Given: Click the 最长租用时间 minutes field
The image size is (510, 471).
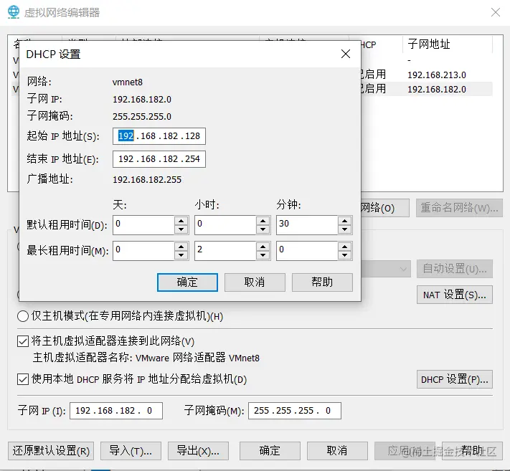Looking at the screenshot, I should pyautogui.click(x=307, y=251).
